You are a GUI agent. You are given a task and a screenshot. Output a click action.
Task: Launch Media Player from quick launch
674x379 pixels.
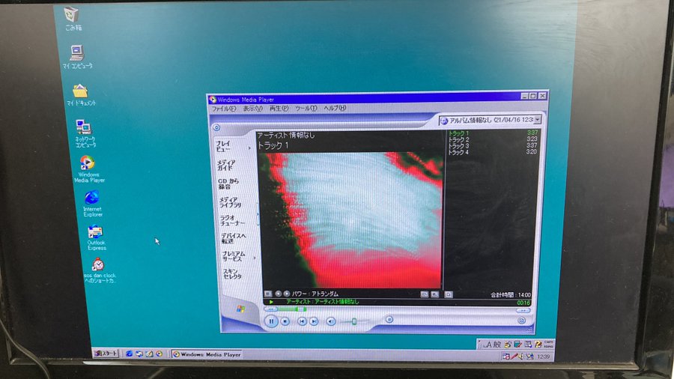coord(160,354)
